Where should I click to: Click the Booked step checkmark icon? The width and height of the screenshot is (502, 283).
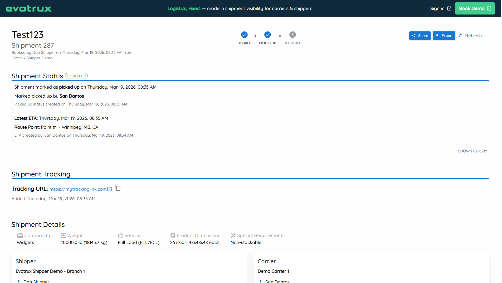click(244, 35)
